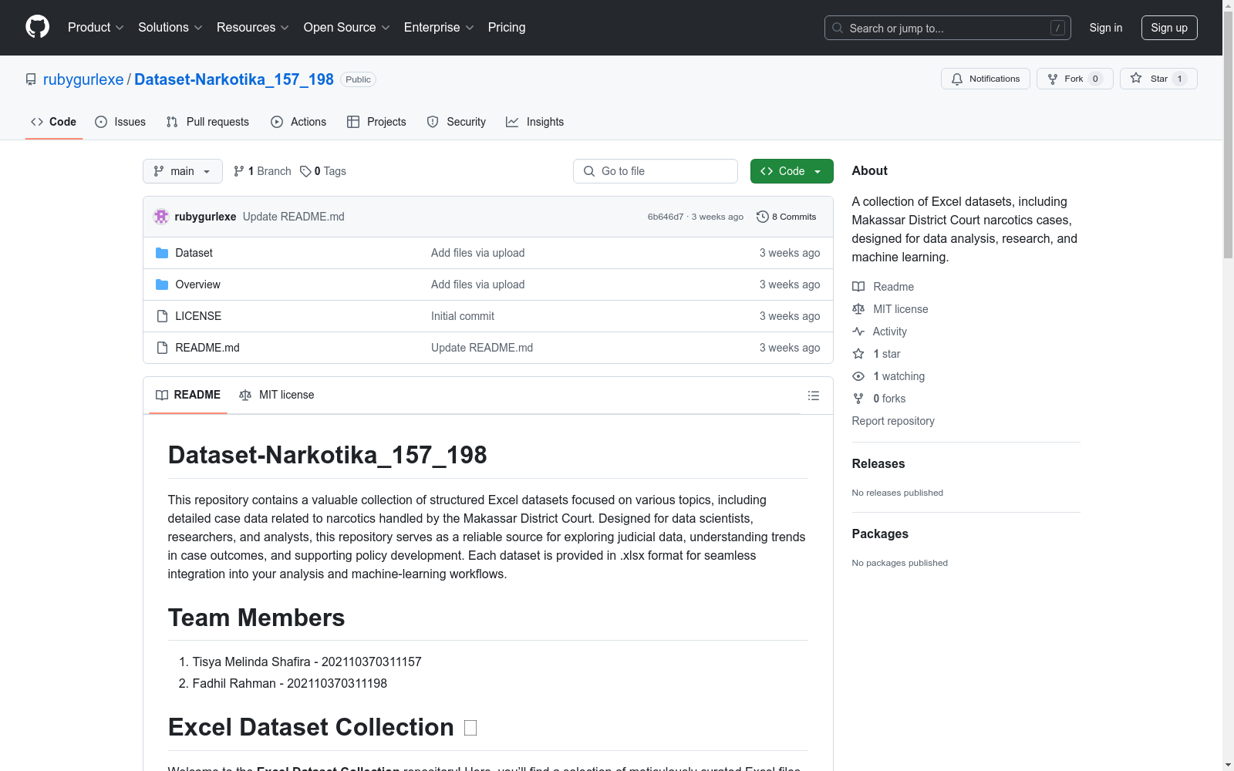This screenshot has height=771, width=1234.
Task: Click the star icon next to 1 star
Action: (858, 354)
